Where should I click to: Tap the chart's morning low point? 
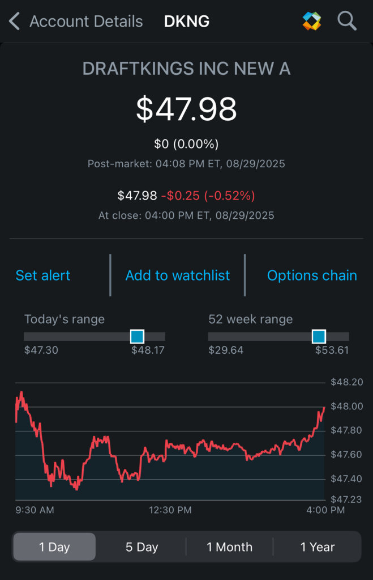coord(76,488)
